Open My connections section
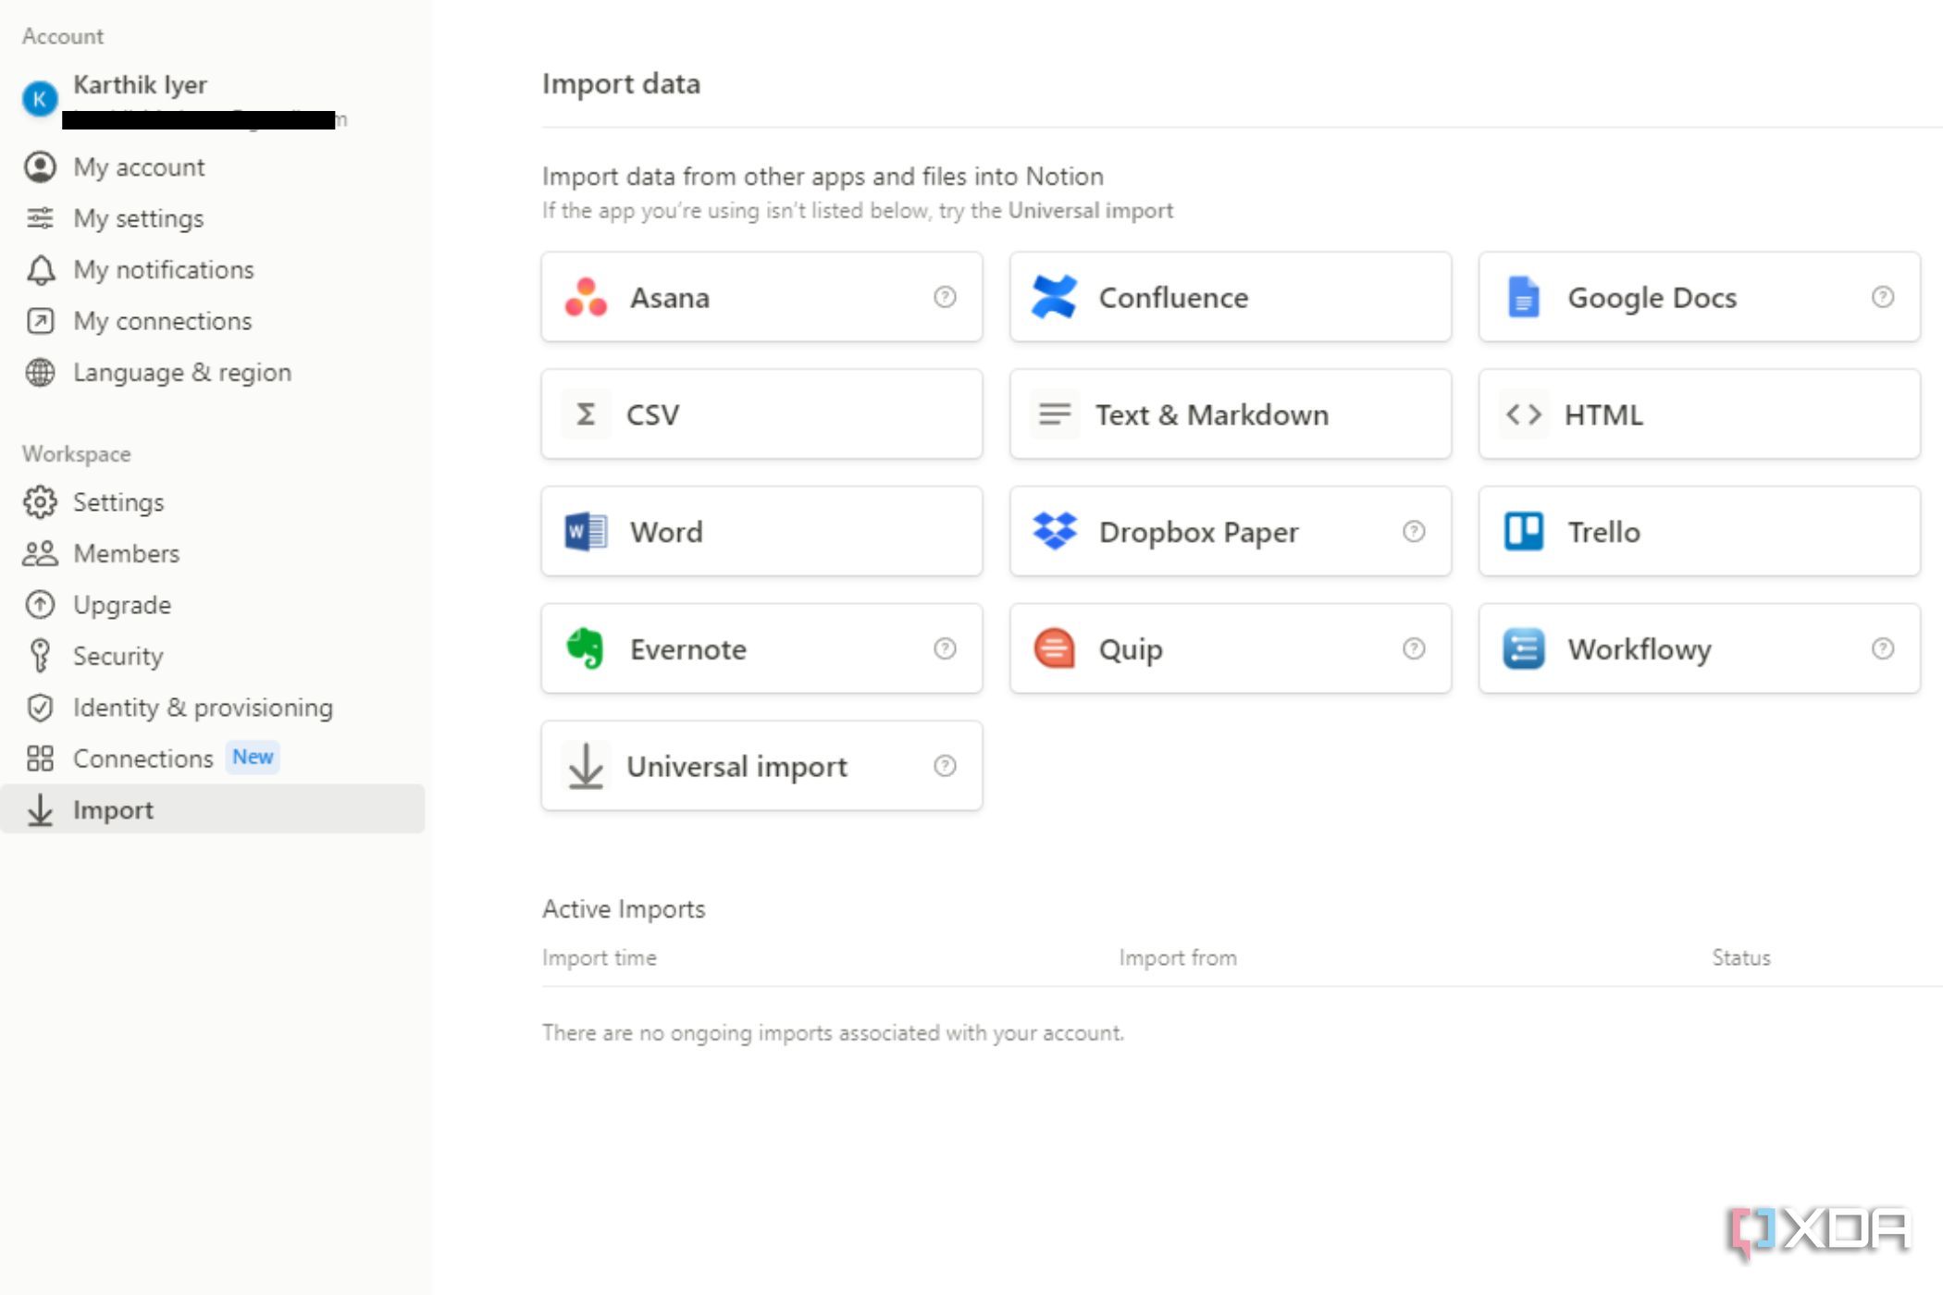Screen dimensions: 1943x1295 pos(213,321)
